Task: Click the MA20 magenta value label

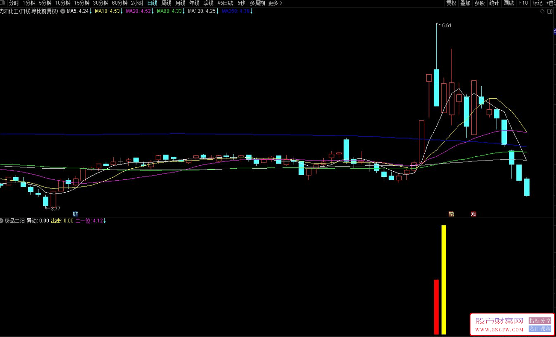Action: [x=139, y=12]
